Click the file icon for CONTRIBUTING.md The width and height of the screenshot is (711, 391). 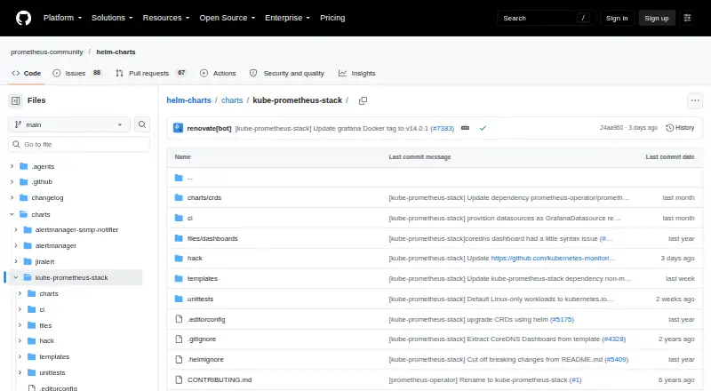pyautogui.click(x=179, y=379)
